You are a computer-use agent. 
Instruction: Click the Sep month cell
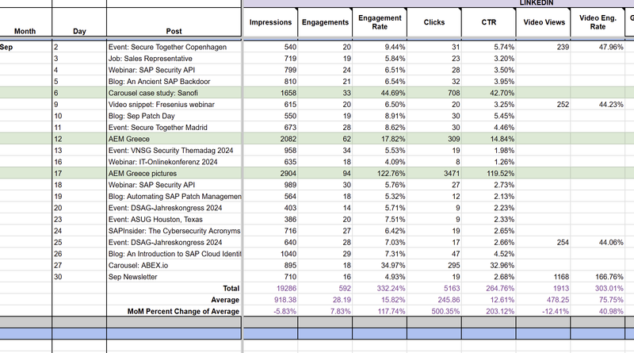coord(25,47)
